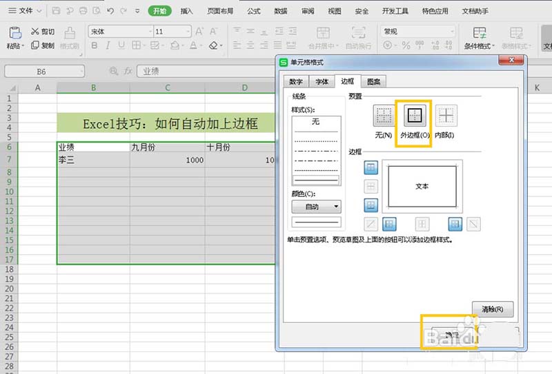Screen dimensions: 552x374
Task: Open the Paste (粘贴) options arrow
Action: pos(23,46)
